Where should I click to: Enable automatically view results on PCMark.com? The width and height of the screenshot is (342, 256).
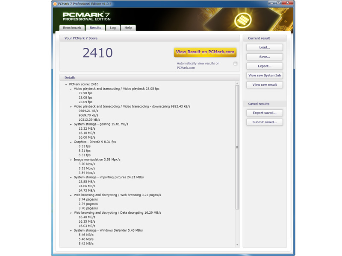236,64
